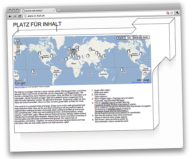192x159 pixels.
Task: Click the arrow marker on the Asia label
Action: [90, 50]
